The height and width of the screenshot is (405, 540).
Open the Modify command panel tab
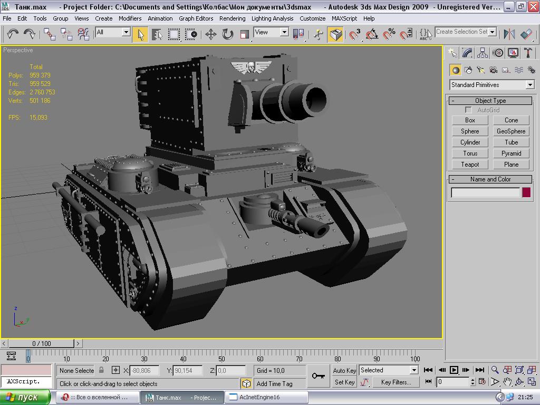pos(467,53)
